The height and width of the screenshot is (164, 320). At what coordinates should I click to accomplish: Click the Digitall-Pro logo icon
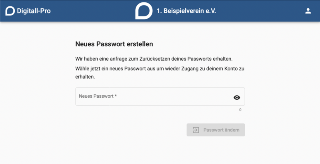(x=10, y=11)
